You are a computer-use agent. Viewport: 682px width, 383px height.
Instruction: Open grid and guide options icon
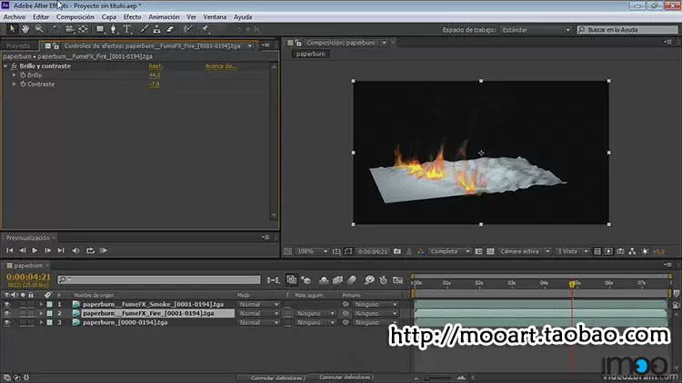click(336, 251)
